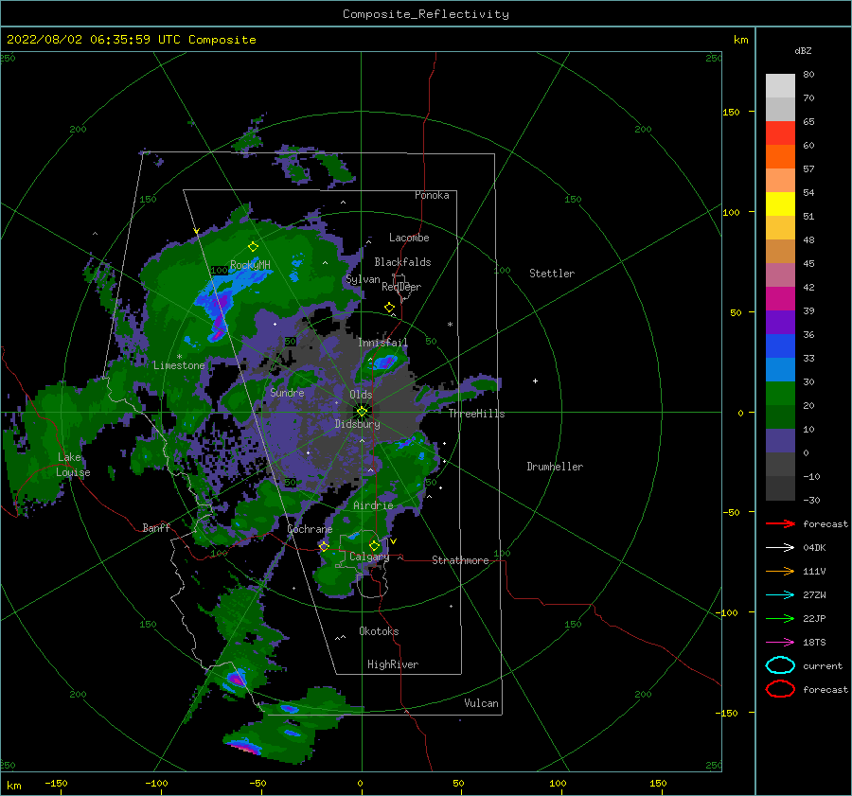Click the yellow diamond marker below RedDeer
The width and height of the screenshot is (852, 796).
(390, 308)
